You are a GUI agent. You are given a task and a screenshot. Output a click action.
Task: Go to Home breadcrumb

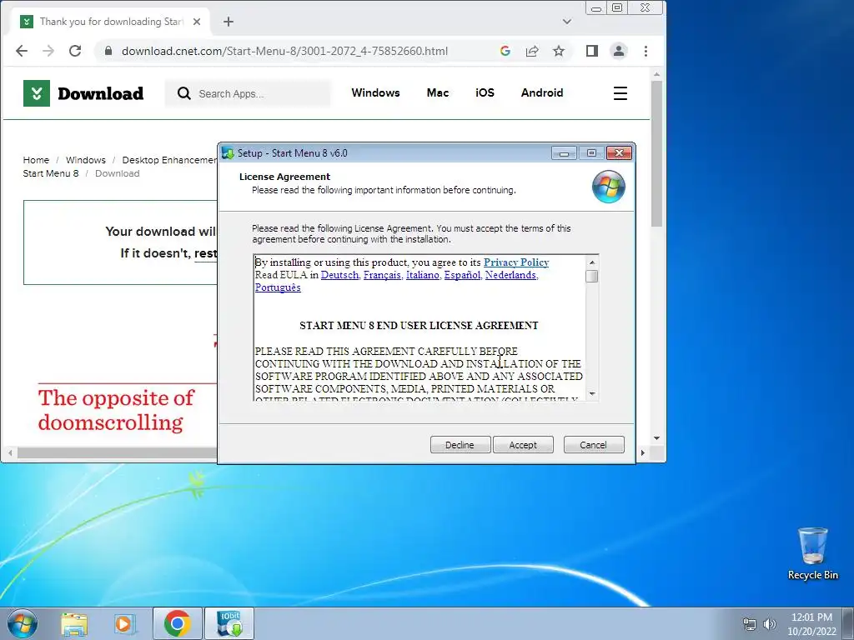(x=36, y=160)
